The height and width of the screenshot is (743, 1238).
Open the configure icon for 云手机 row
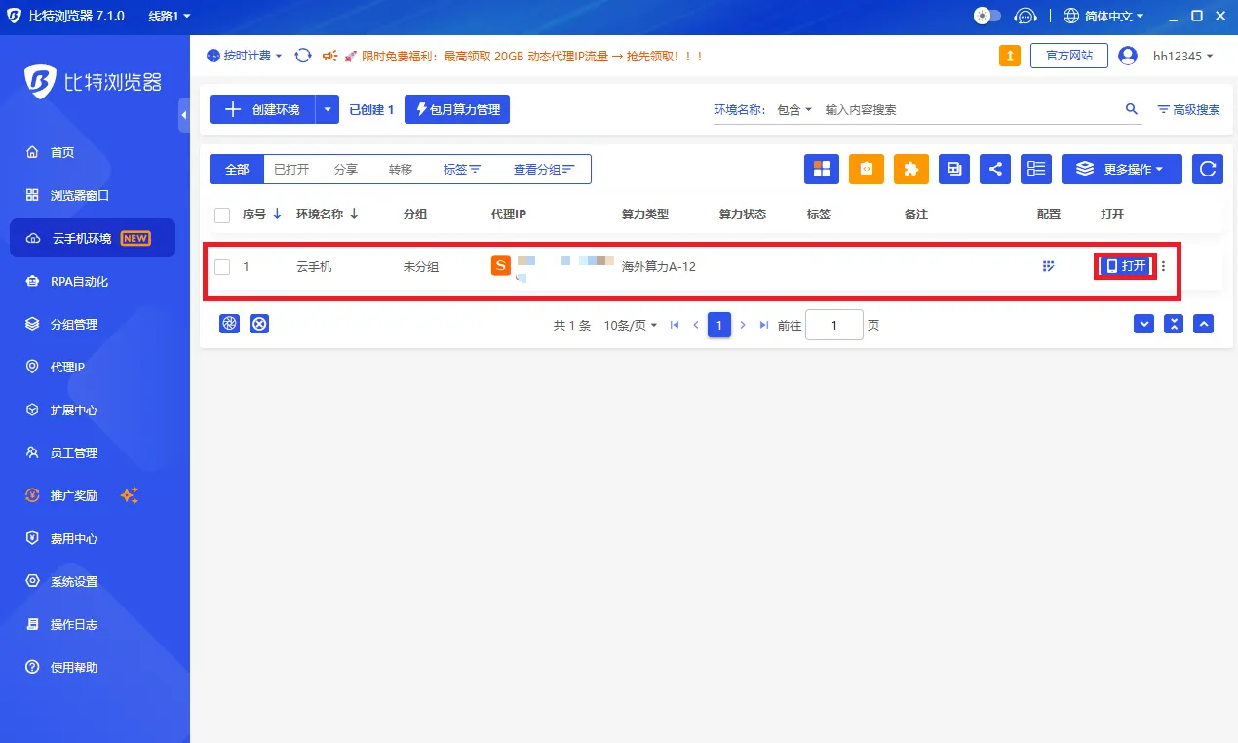[1048, 265]
